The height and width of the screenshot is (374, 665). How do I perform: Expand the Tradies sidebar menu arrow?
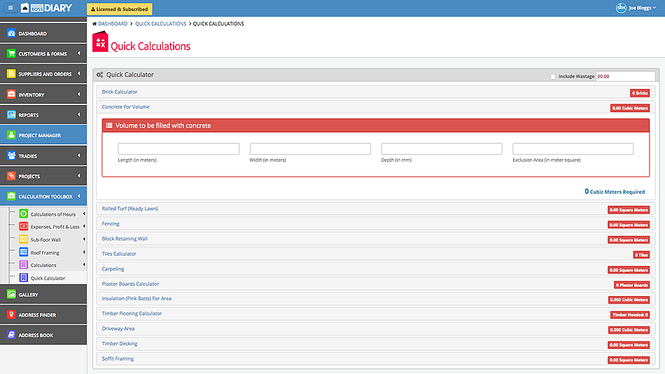(x=79, y=155)
